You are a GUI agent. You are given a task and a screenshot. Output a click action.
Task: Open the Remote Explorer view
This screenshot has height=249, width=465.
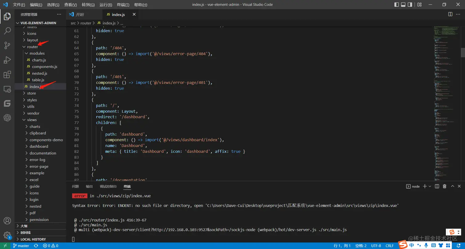pyautogui.click(x=7, y=89)
